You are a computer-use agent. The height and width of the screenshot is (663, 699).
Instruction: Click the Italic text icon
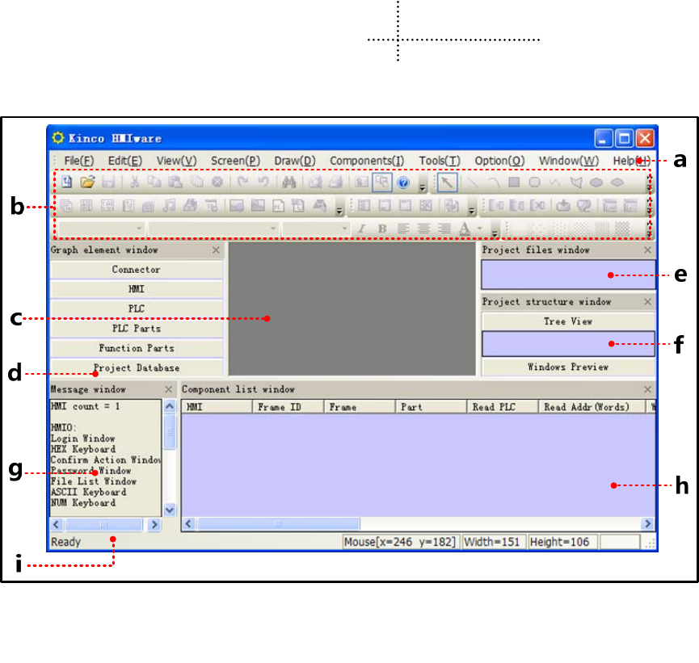pos(361,229)
